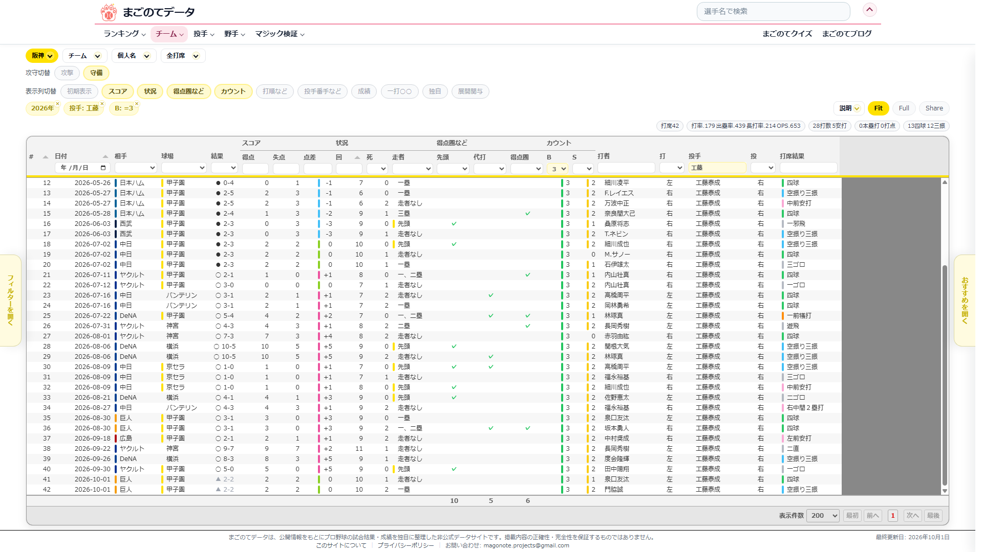Open calendar picker in date filter

pyautogui.click(x=103, y=168)
